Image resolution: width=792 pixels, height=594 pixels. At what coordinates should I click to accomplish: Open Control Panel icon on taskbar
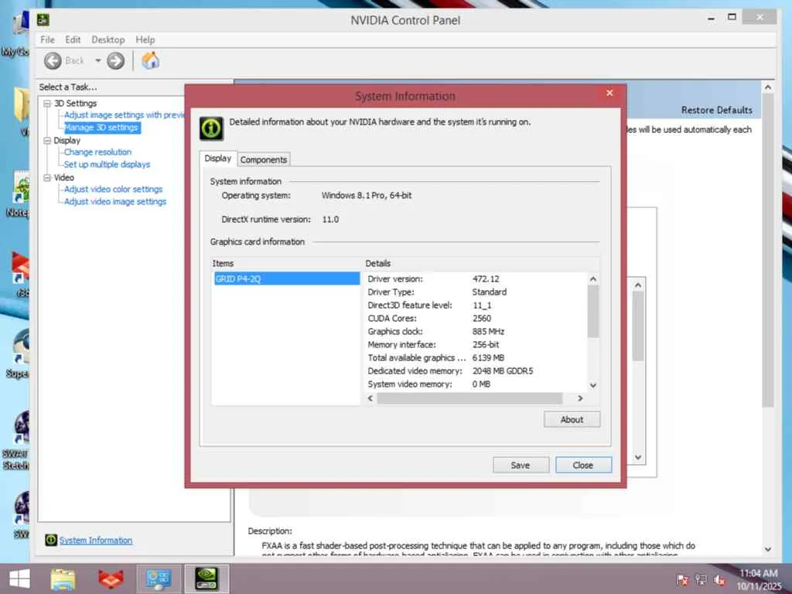coord(159,579)
